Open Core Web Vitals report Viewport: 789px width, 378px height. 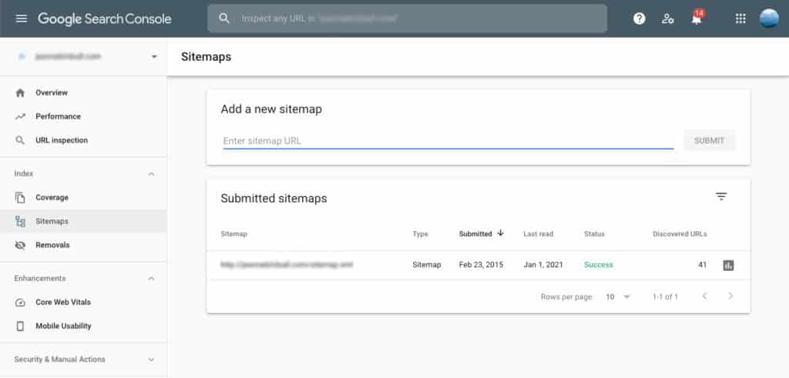point(63,302)
